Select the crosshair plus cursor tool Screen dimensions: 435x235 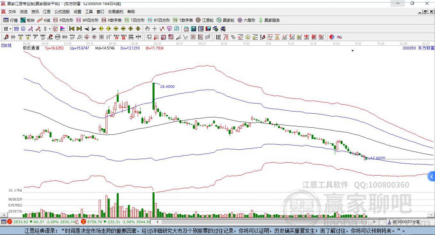pyautogui.click(x=155, y=29)
